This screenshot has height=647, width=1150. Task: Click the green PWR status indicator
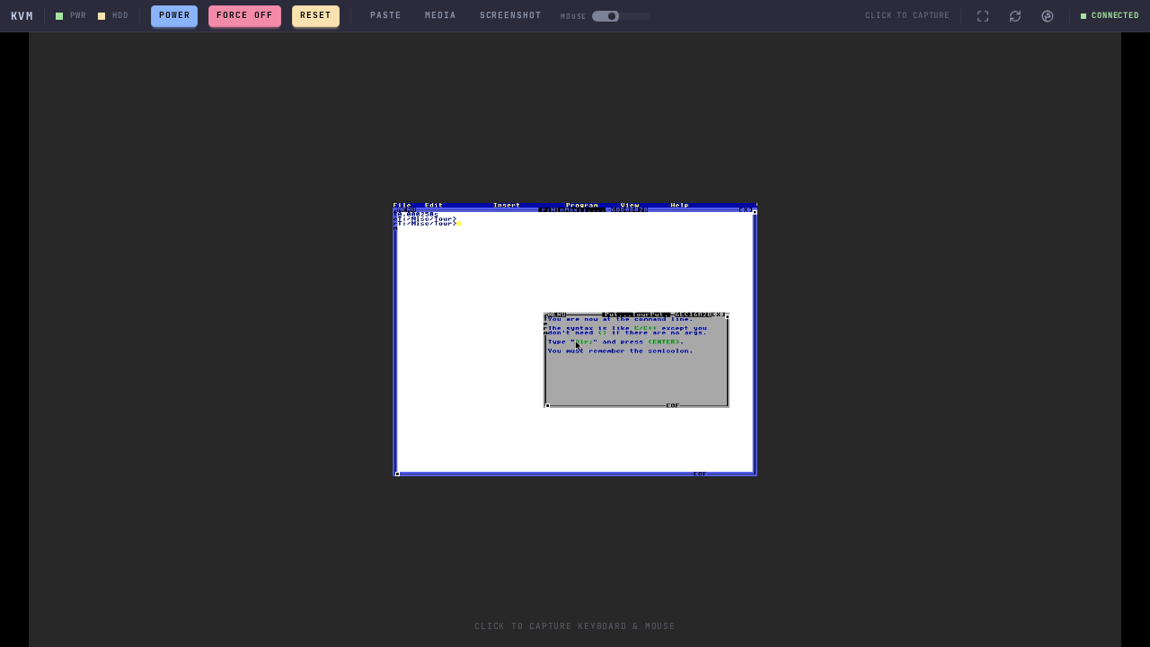59,15
